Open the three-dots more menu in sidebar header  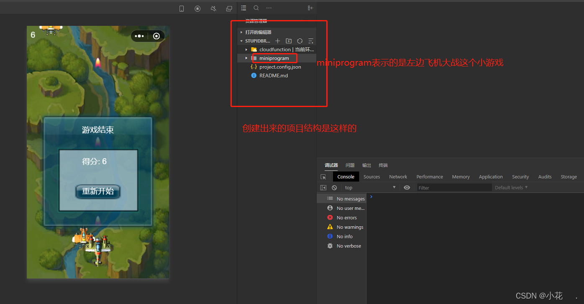click(269, 8)
